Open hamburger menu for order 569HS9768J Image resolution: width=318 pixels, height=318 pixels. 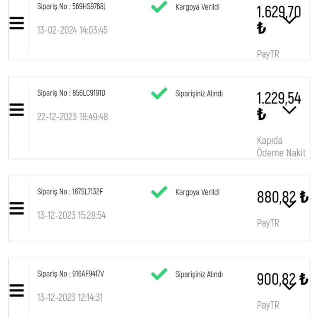pos(17,23)
